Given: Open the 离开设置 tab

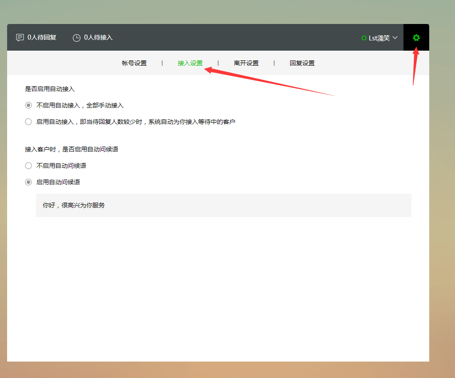Looking at the screenshot, I should tap(246, 63).
